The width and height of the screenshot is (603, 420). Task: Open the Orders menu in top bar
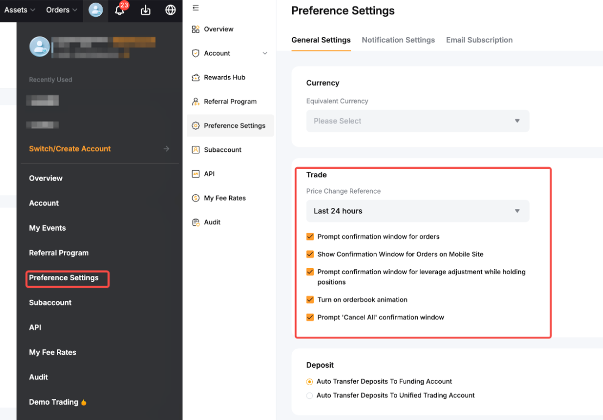coord(62,10)
